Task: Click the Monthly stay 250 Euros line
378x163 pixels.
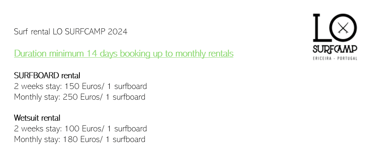Action: [79, 97]
